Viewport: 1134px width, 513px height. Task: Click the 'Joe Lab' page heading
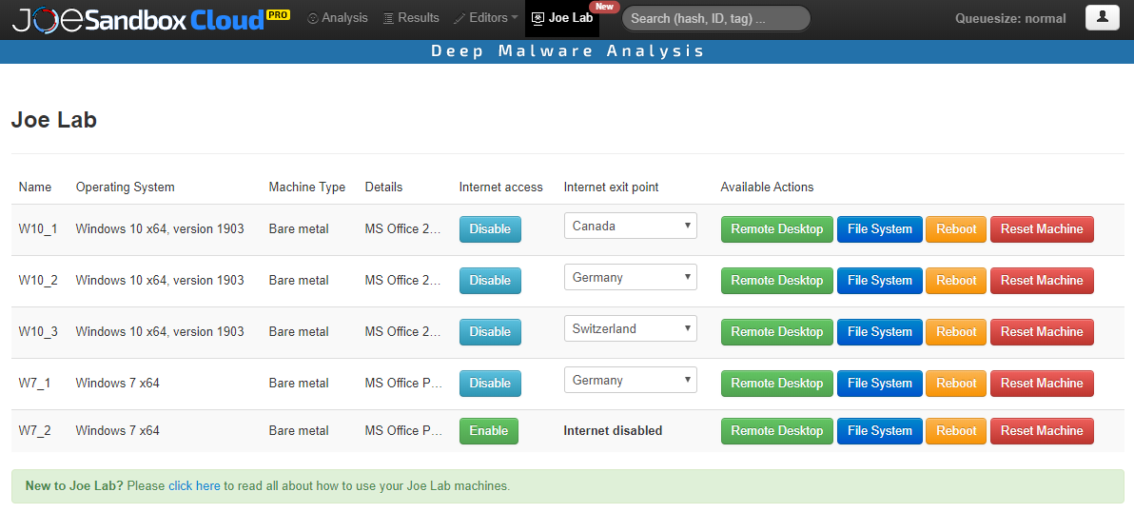click(54, 120)
